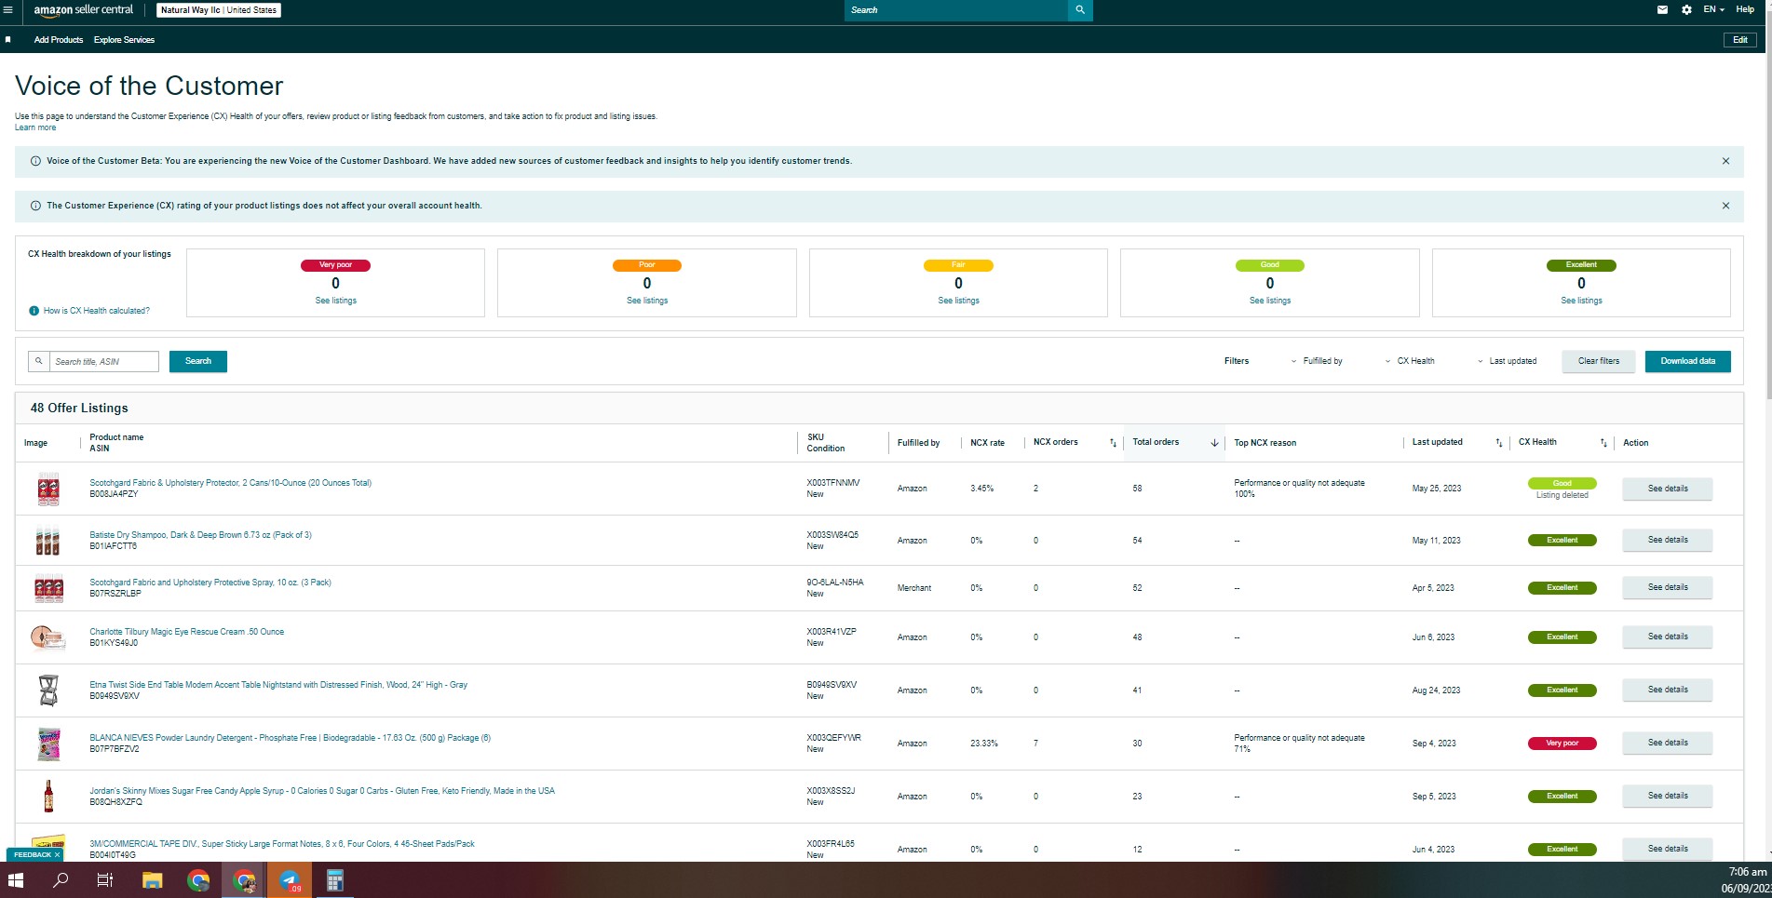See details for Batiste Dry Shampoo row
The image size is (1772, 898).
tap(1668, 540)
